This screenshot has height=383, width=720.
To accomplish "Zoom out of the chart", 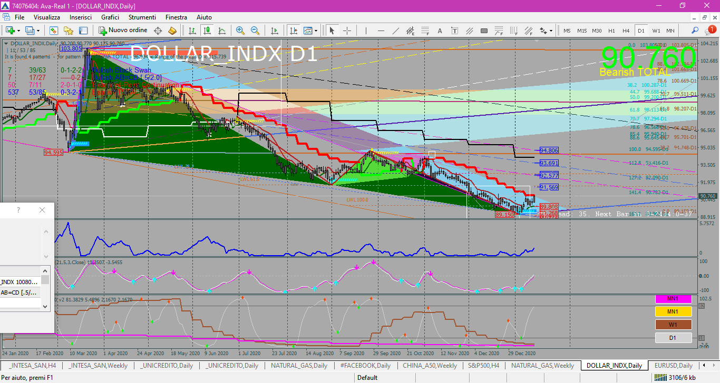I will tap(255, 31).
